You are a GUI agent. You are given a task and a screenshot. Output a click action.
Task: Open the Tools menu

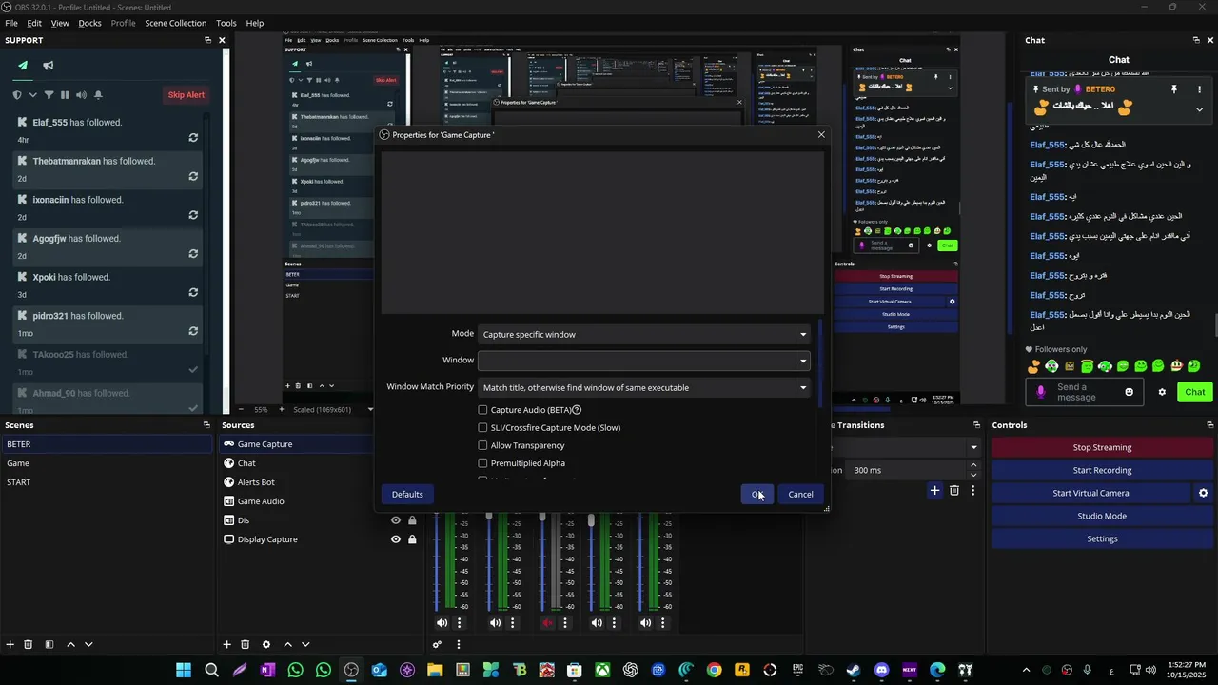click(x=226, y=23)
